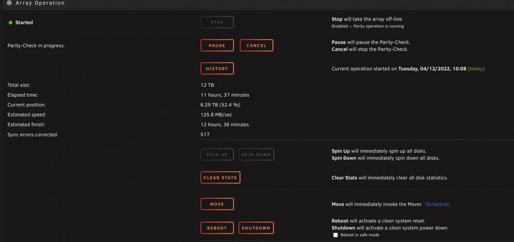Click the green Started status dot
Viewport: 514px width, 242px height.
(x=10, y=23)
